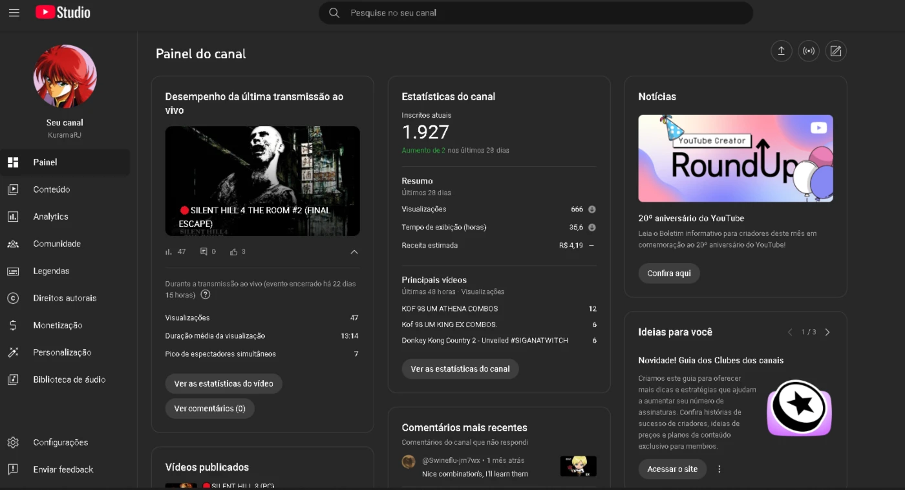
Task: Open the KOF 98 UM ATHENA COMBOS video
Action: [450, 309]
